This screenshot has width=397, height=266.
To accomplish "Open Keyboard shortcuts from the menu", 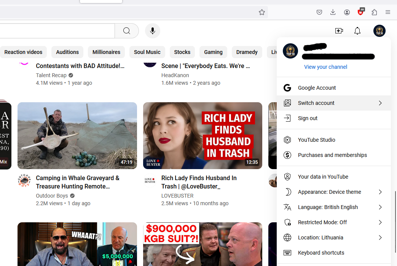I will 321,253.
